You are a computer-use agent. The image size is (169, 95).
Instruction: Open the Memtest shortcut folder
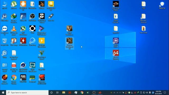(x=144, y=18)
